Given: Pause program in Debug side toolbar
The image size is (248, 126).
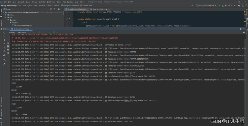Looking at the screenshot, I should click(x=4, y=40).
